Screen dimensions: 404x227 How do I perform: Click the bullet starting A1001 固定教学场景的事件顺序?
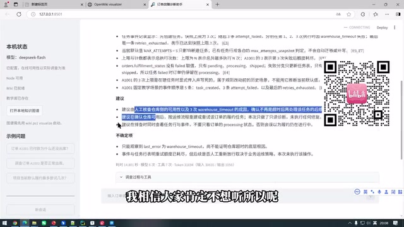tap(222, 88)
